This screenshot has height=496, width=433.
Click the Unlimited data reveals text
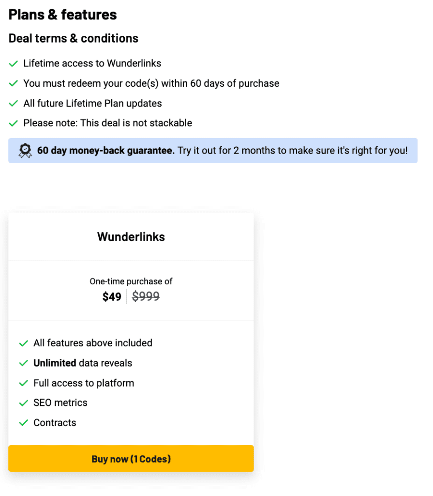pos(83,363)
